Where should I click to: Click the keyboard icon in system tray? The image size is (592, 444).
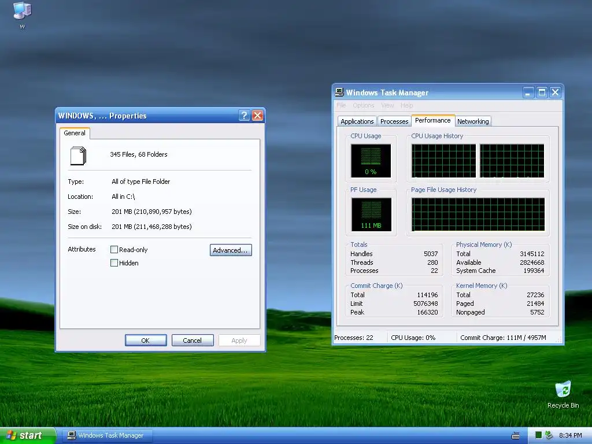pos(515,436)
